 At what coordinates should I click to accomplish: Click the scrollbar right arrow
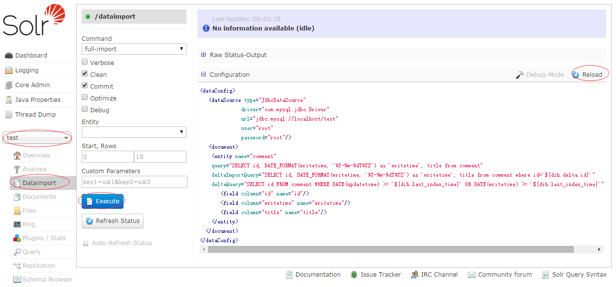(600, 250)
